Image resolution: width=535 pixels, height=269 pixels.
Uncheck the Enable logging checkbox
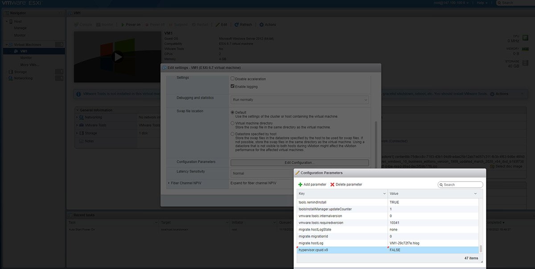(x=232, y=87)
